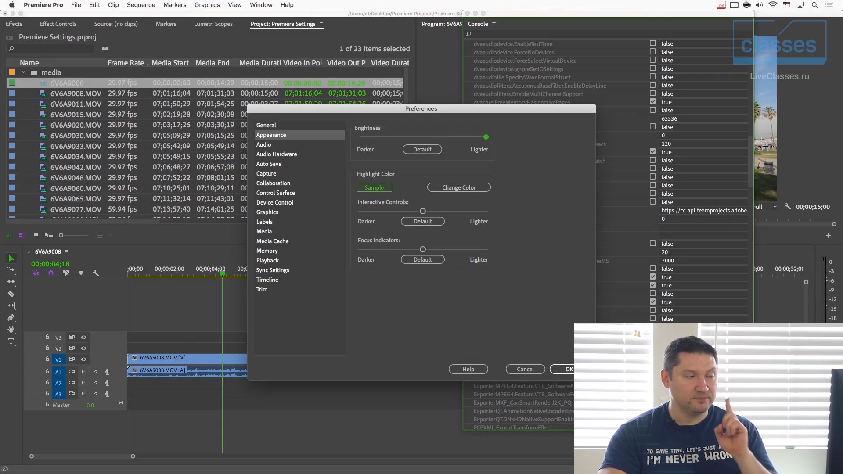This screenshot has width=843, height=474.
Task: Select the Type tool
Action: tap(11, 341)
